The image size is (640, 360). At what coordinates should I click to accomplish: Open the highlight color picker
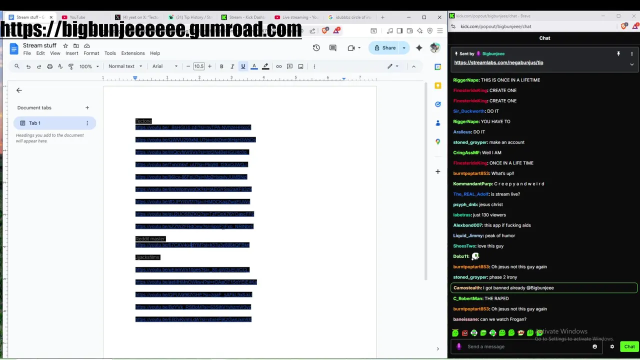pos(265,66)
